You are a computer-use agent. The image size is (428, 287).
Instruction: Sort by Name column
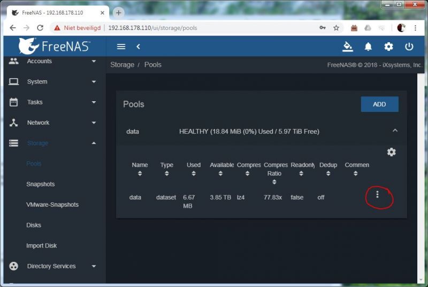click(x=140, y=173)
